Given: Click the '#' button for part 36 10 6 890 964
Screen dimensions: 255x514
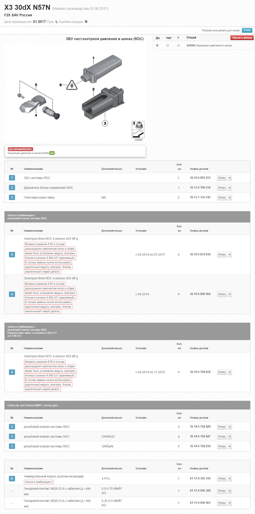Looking at the screenshot, I should (x=230, y=294).
